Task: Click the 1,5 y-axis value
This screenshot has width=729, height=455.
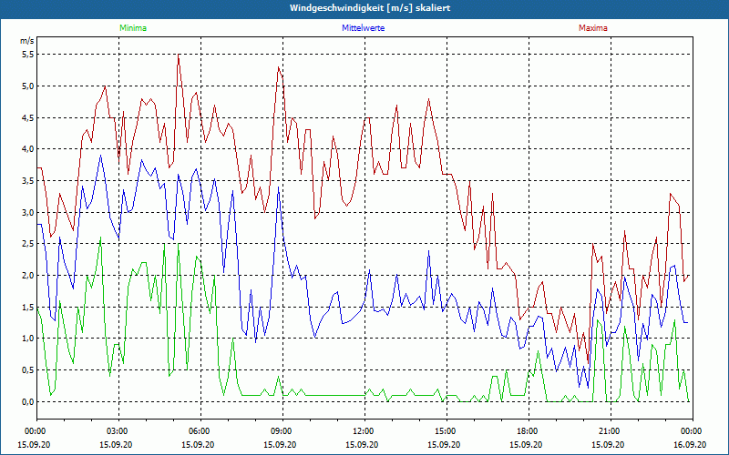Action: (28, 307)
